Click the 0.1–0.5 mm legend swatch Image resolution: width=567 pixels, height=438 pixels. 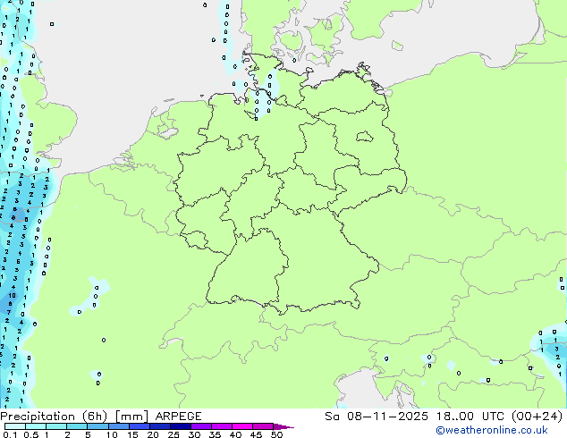tap(15, 426)
